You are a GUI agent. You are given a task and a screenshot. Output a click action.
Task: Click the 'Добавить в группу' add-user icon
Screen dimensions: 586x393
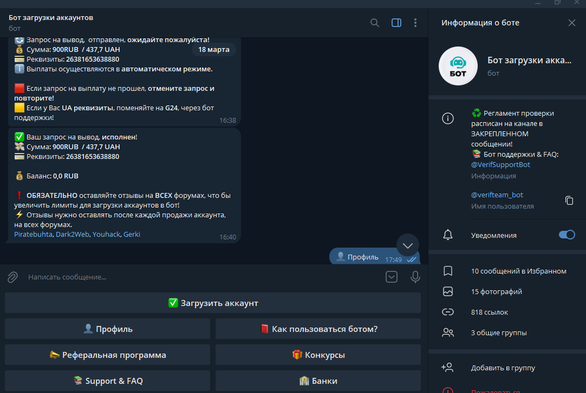coord(447,368)
